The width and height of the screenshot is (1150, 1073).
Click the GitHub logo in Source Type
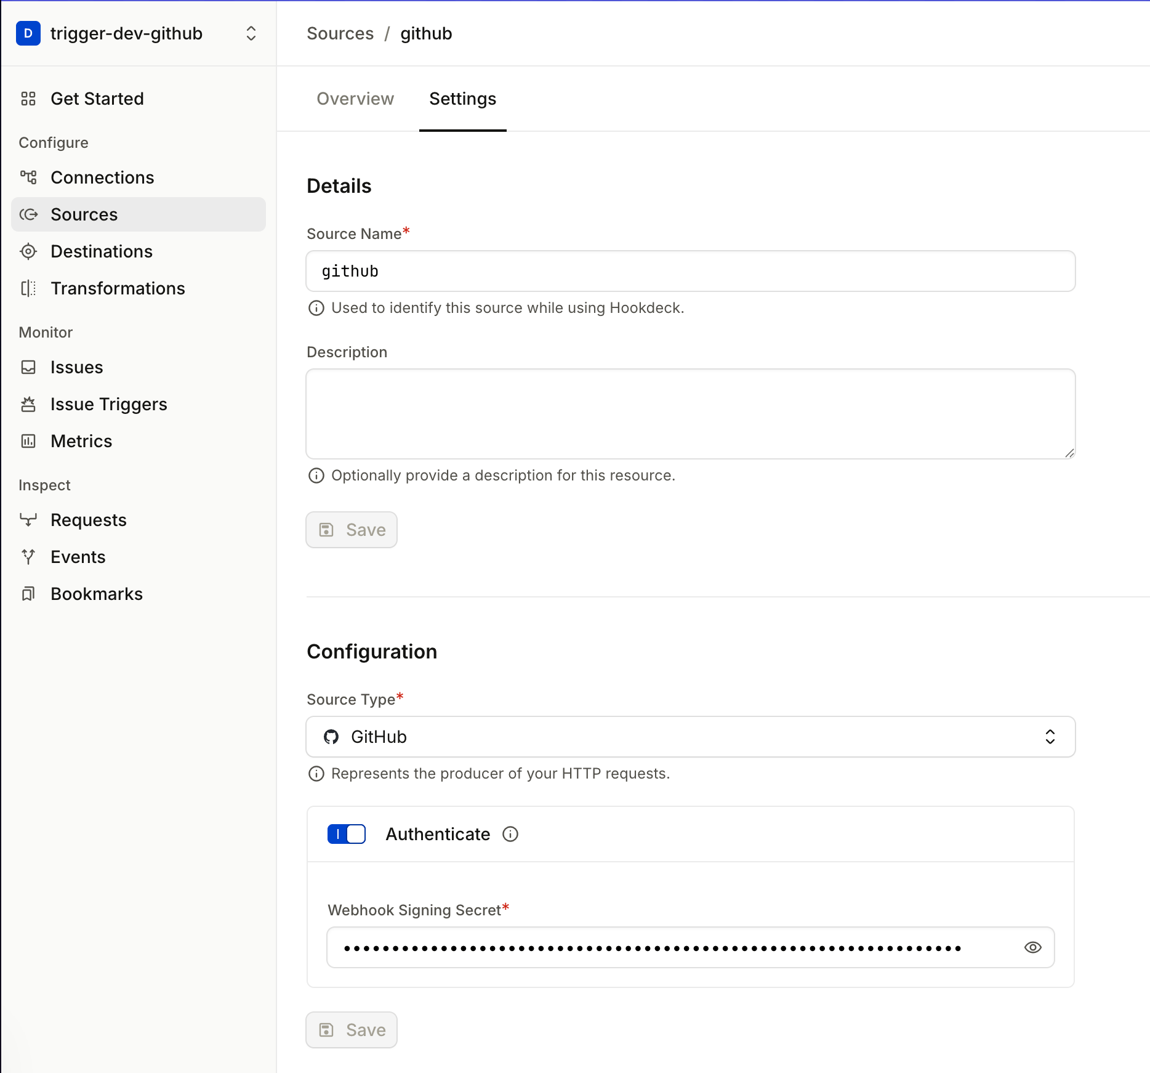332,737
